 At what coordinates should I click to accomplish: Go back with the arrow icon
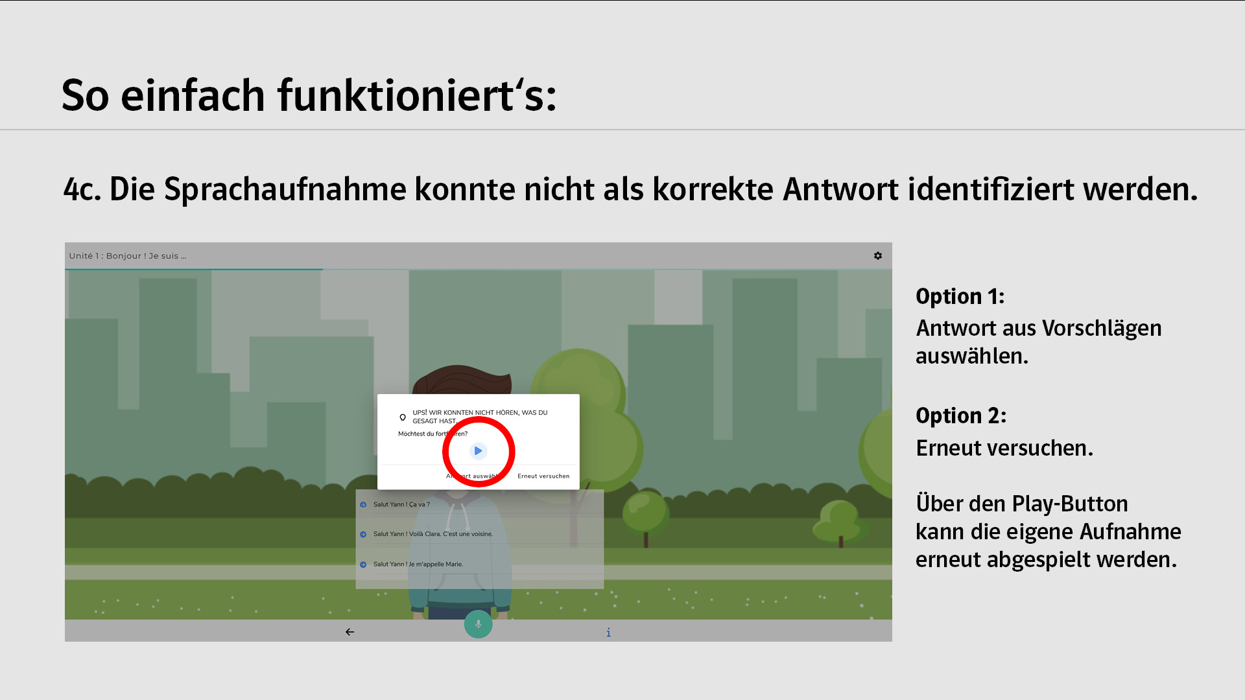350,632
